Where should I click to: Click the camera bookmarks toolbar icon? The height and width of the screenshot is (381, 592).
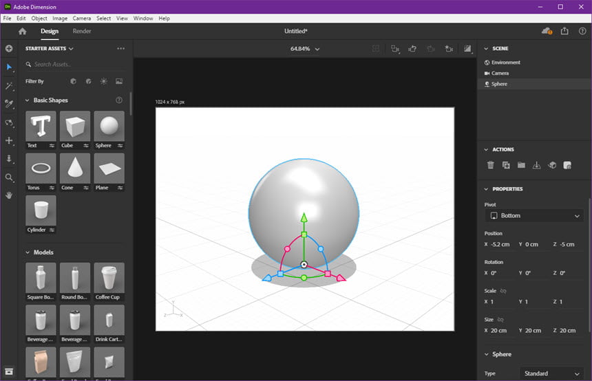tap(449, 49)
